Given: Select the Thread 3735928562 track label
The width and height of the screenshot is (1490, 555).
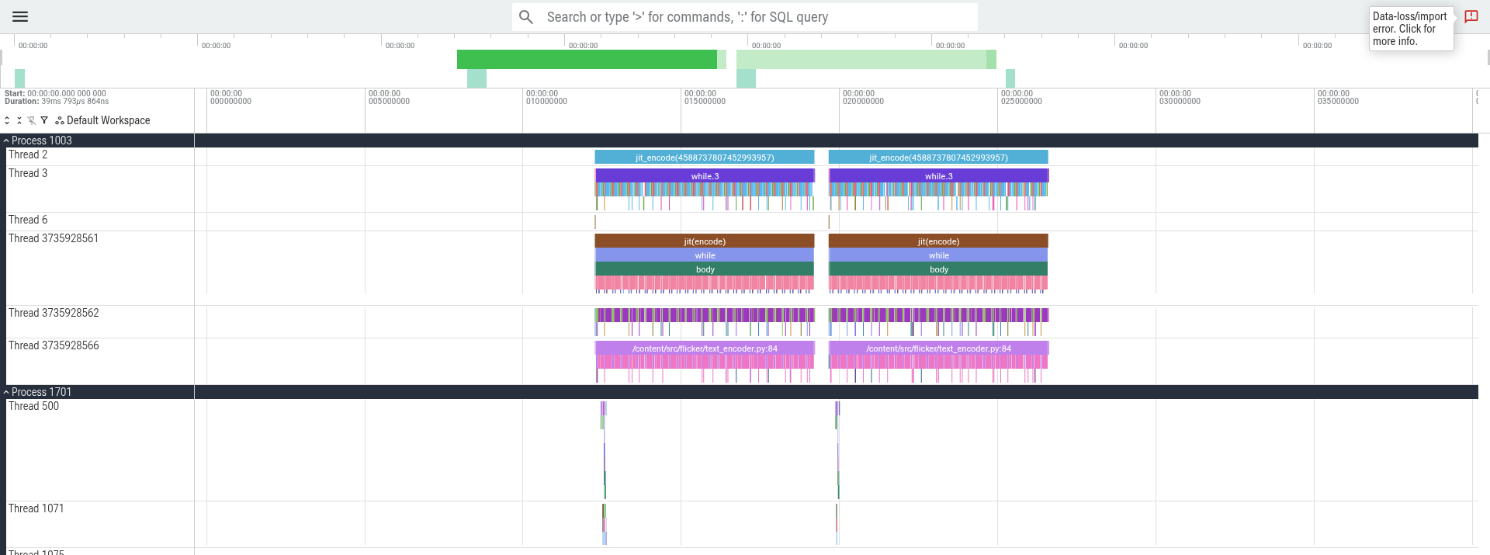Looking at the screenshot, I should (x=54, y=313).
